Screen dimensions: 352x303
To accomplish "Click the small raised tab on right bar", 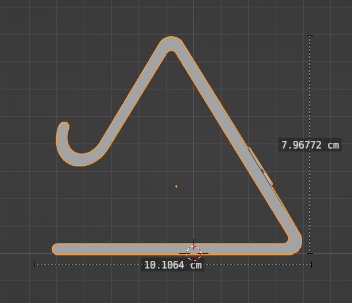I will click(x=261, y=167).
